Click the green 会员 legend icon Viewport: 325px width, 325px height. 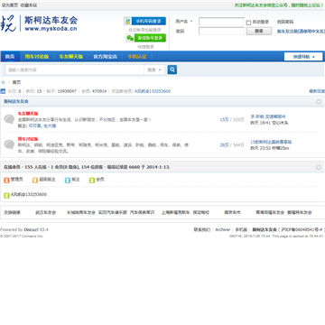click(92, 180)
